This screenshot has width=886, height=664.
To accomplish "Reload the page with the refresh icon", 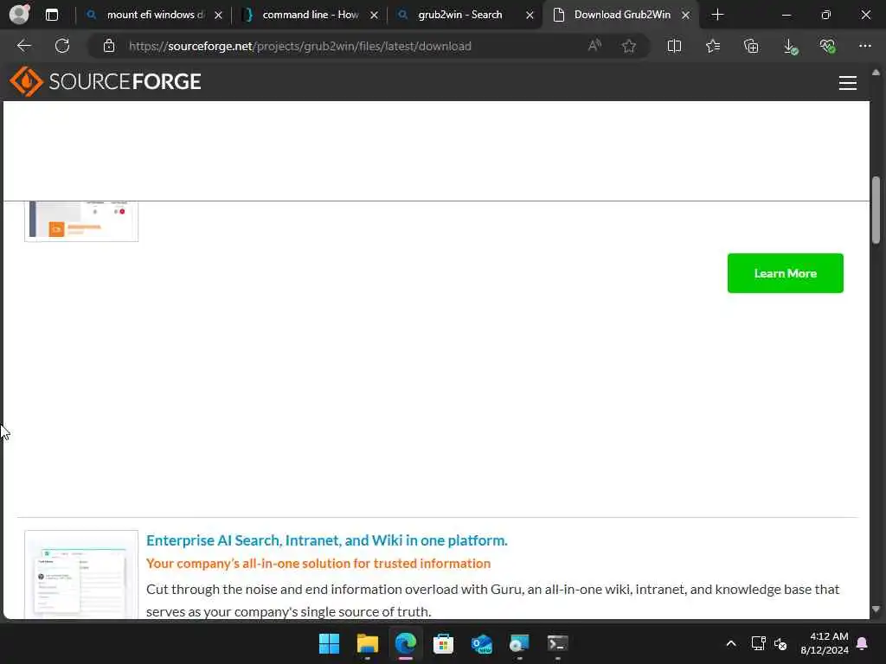I will (62, 46).
